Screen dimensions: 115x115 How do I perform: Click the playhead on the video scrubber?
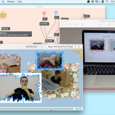click(x=51, y=109)
